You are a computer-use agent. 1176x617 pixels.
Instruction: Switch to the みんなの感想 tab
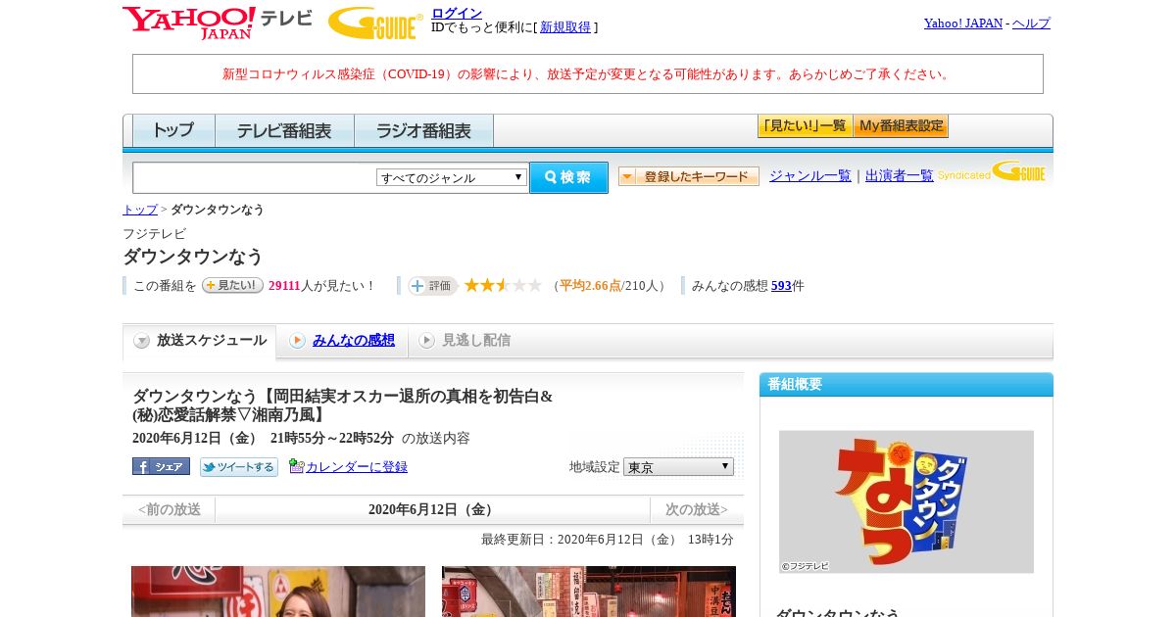342,340
